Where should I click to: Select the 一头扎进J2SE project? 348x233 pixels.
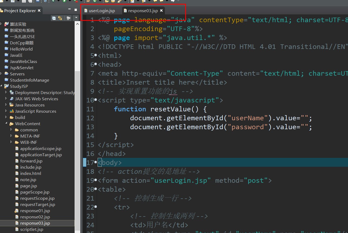coord(22,36)
